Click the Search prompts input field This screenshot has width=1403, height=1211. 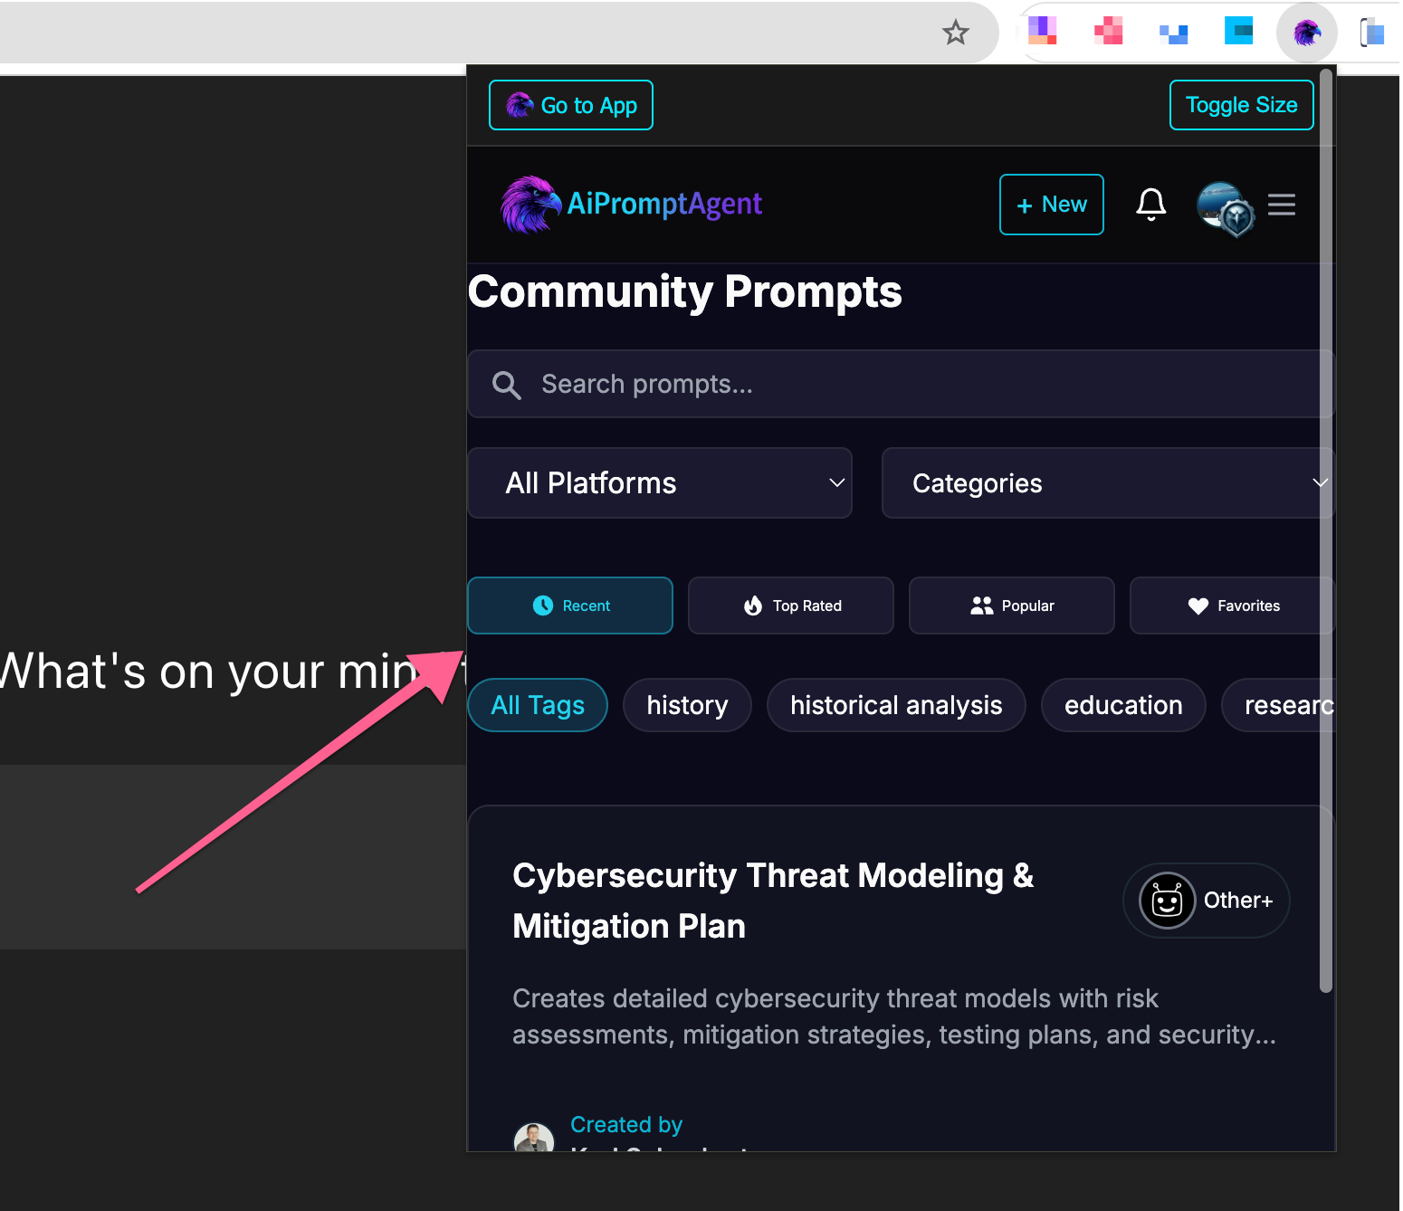pos(901,385)
